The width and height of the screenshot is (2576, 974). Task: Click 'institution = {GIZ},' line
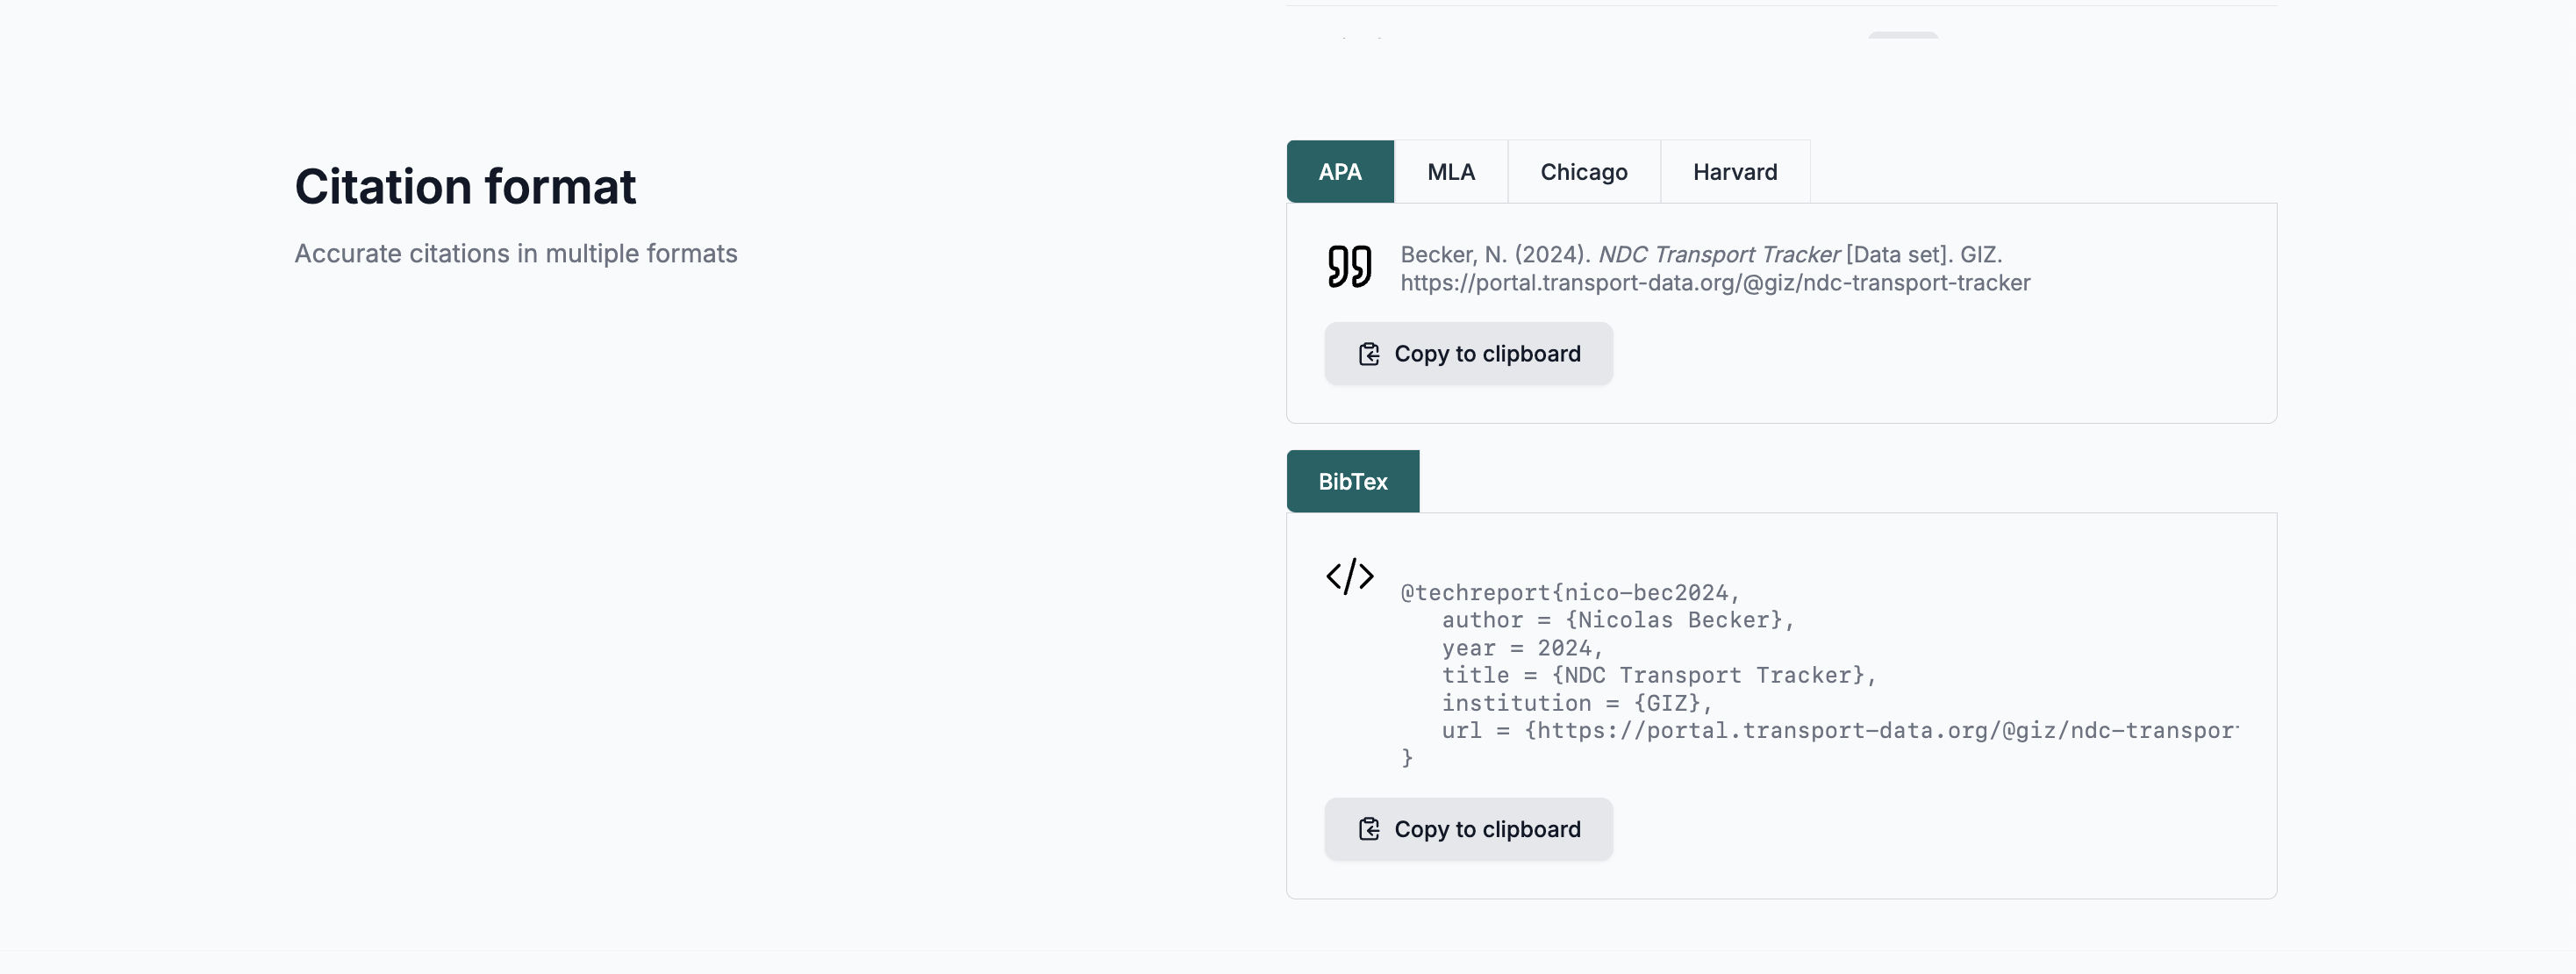pos(1577,703)
